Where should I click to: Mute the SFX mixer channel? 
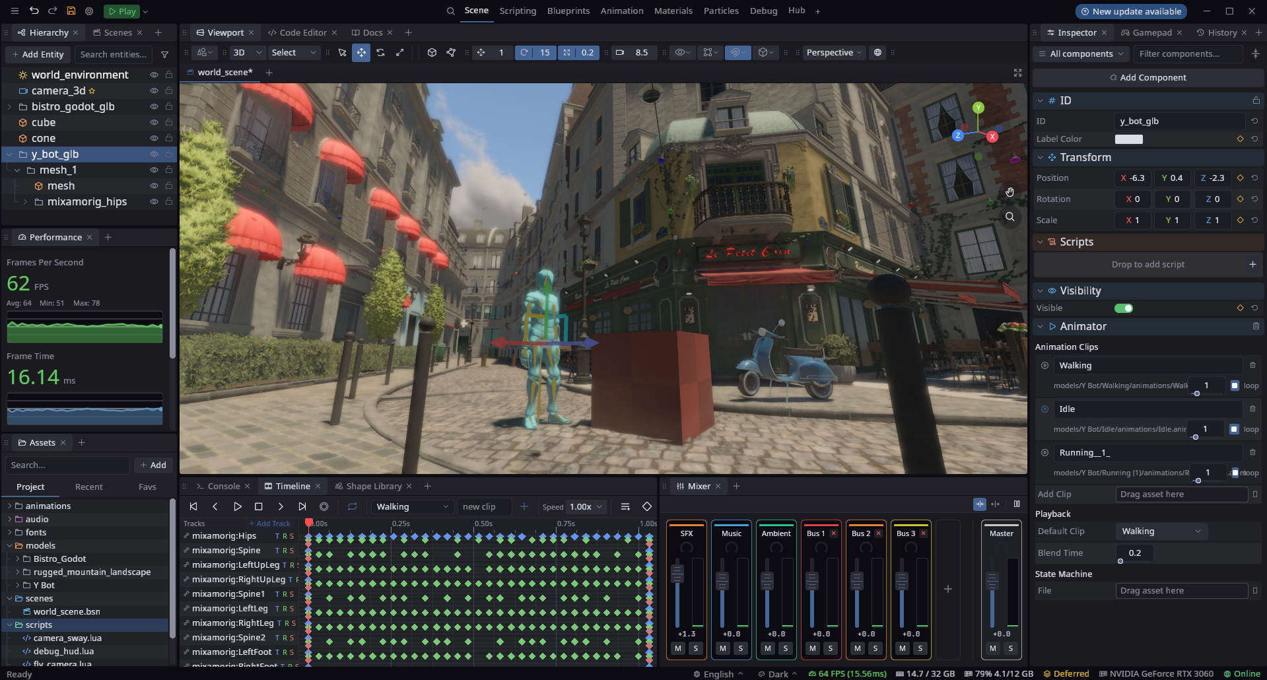pos(678,648)
